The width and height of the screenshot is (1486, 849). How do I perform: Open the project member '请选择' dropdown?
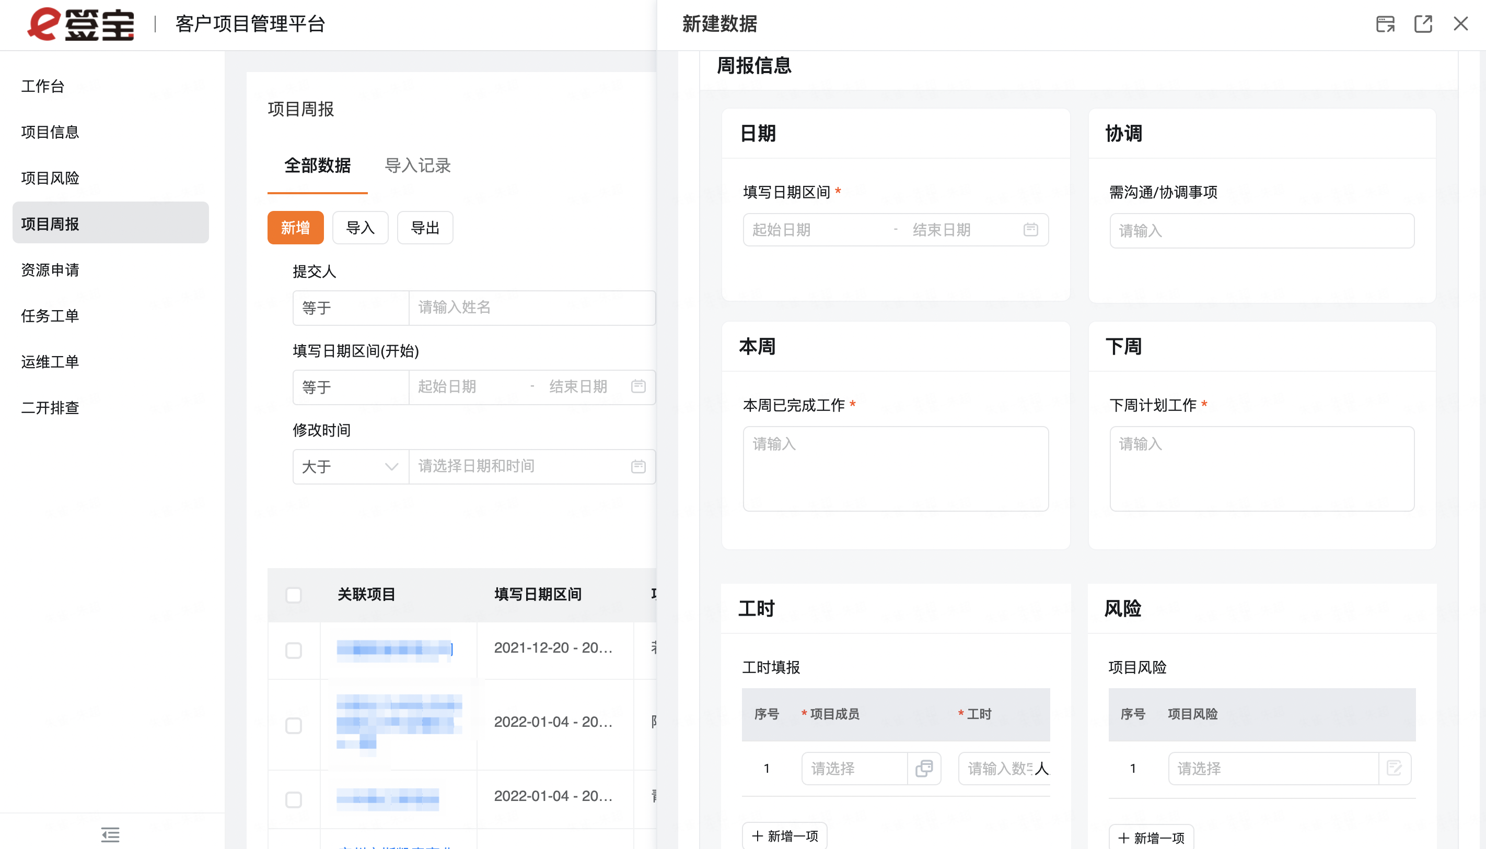[855, 769]
